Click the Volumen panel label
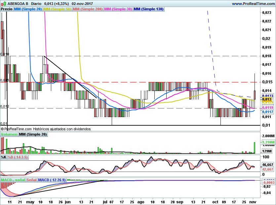Screen dimensions: 276x205 (9, 135)
